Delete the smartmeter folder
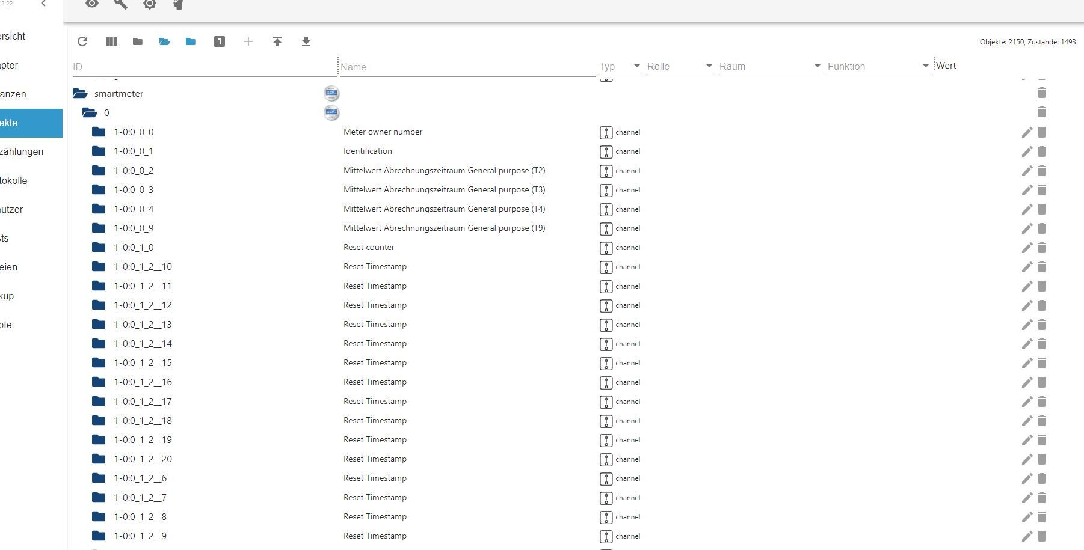1084x550 pixels. coord(1042,93)
